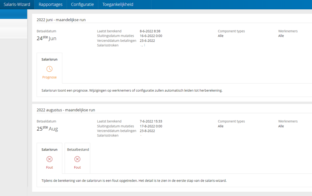Open the Salaris-Wizard tab
312x196 pixels.
point(17,4)
